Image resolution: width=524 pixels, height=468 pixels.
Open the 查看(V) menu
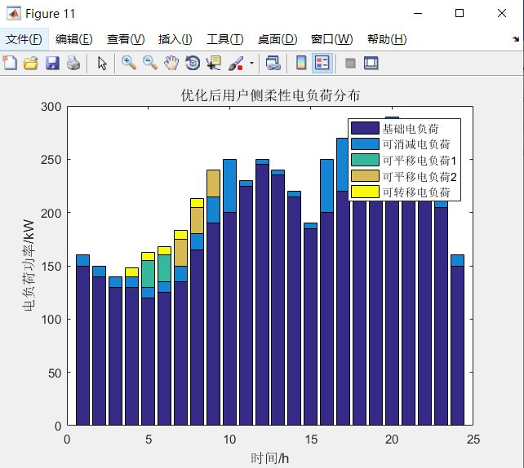(x=126, y=39)
